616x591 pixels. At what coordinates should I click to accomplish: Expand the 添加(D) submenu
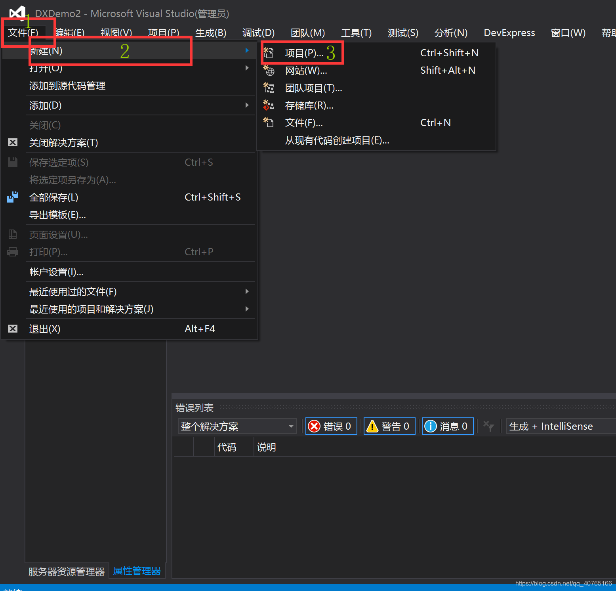coord(129,105)
